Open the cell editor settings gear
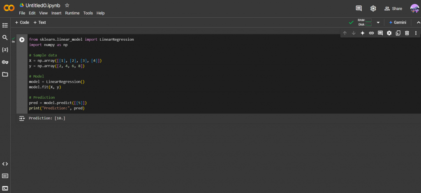 click(389, 33)
